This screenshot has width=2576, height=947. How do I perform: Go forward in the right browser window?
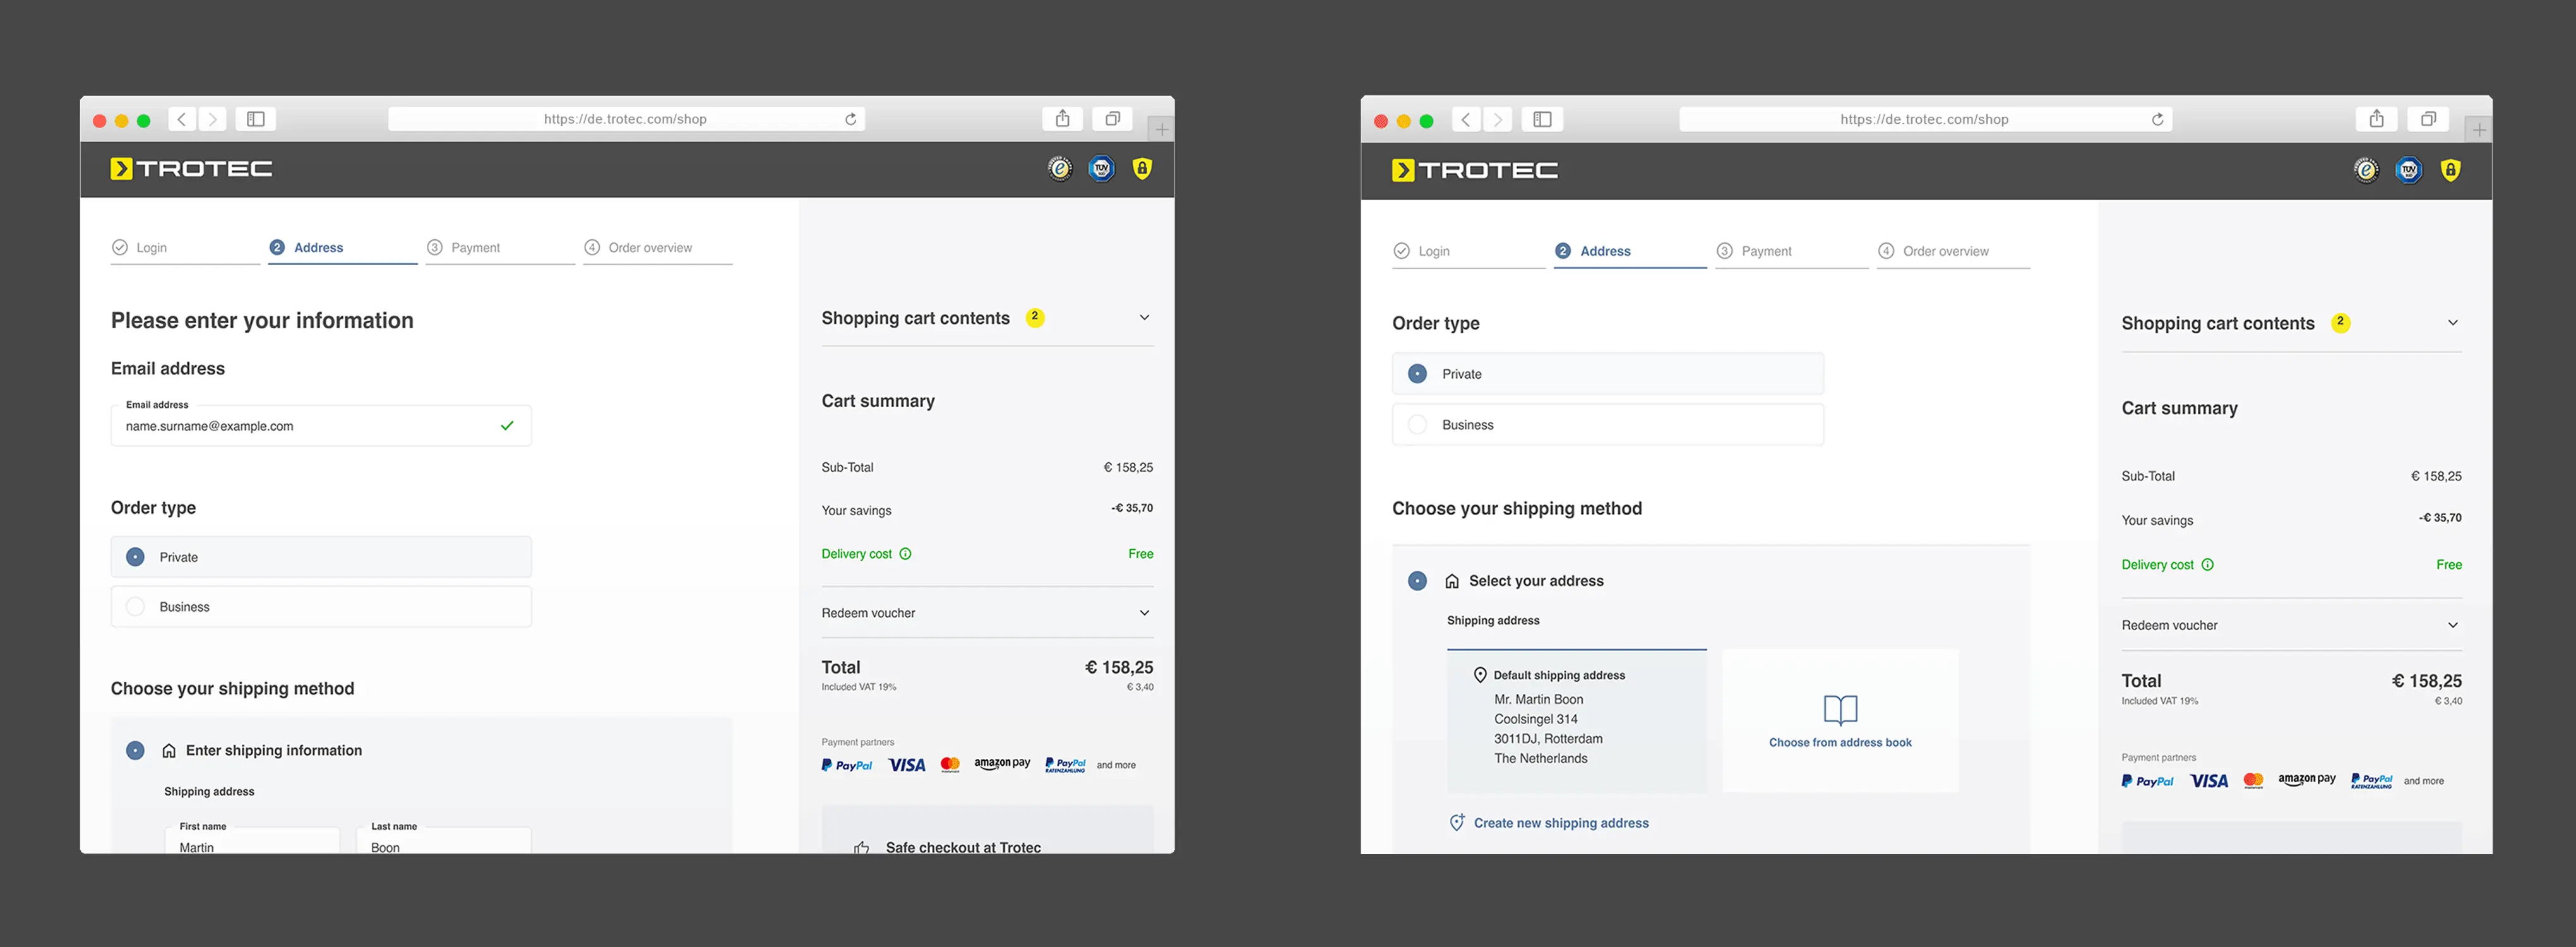[x=1497, y=120]
